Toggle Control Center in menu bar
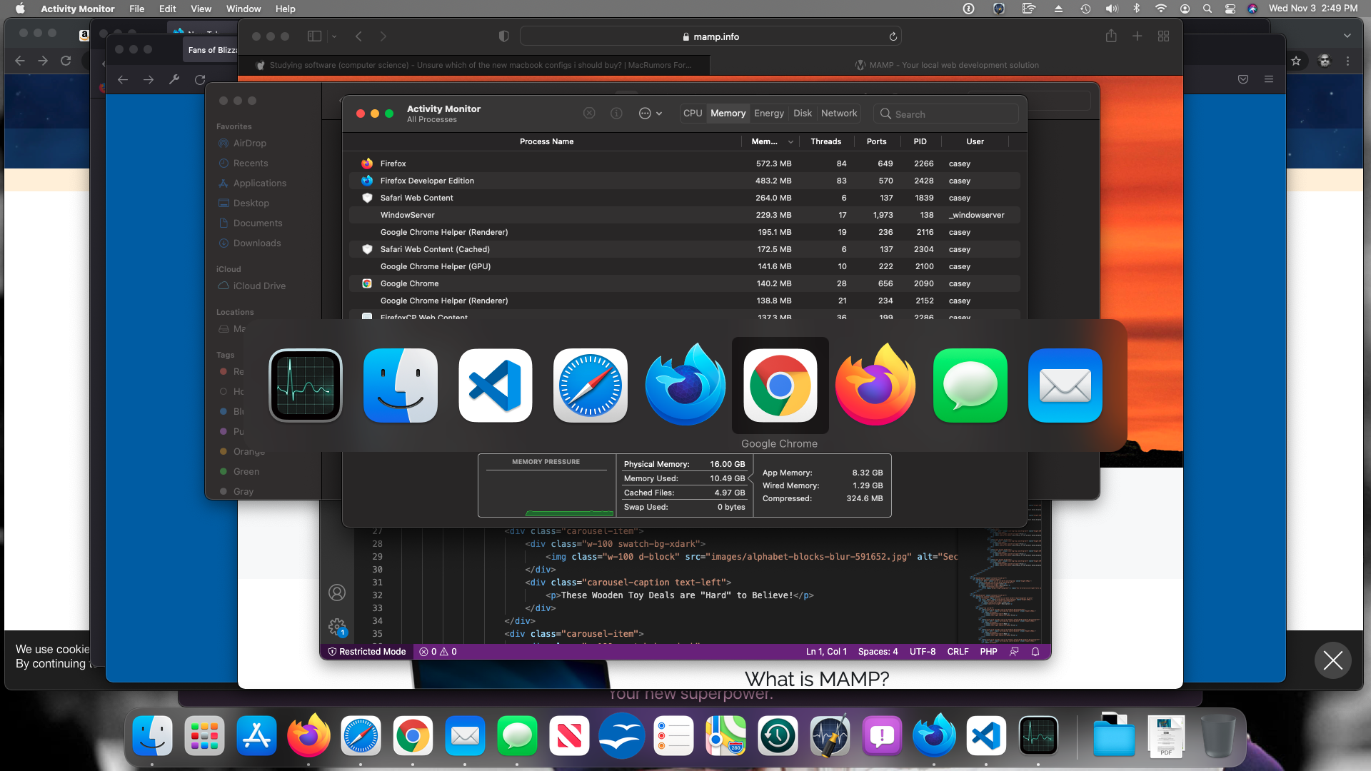This screenshot has height=771, width=1371. coord(1230,9)
